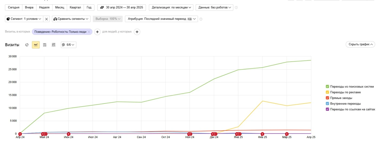Open the Атрибуция attribution model dropdown
The width and height of the screenshot is (379, 144).
tap(161, 19)
